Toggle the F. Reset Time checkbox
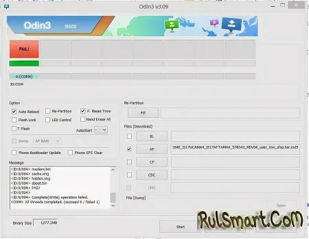Screen dimensions: 309x239 pyautogui.click(x=83, y=111)
